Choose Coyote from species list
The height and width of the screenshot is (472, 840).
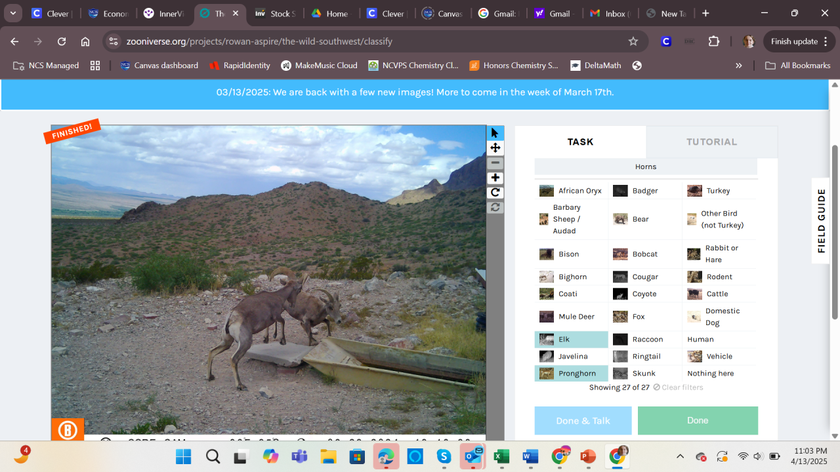645,294
